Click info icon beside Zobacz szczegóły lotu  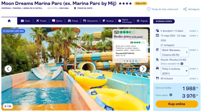coord(182,64)
